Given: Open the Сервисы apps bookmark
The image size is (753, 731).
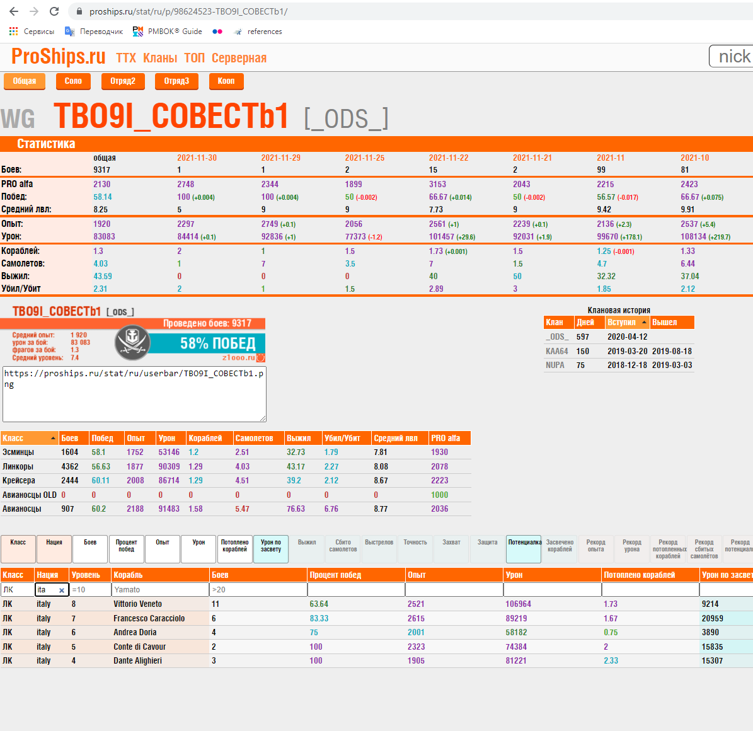Looking at the screenshot, I should pos(32,32).
